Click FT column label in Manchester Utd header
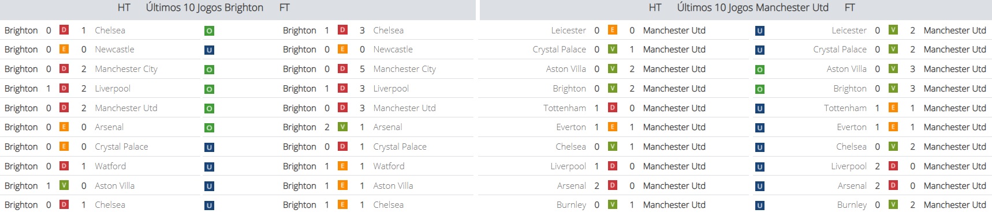Image resolution: width=992 pixels, height=213 pixels. [x=849, y=7]
